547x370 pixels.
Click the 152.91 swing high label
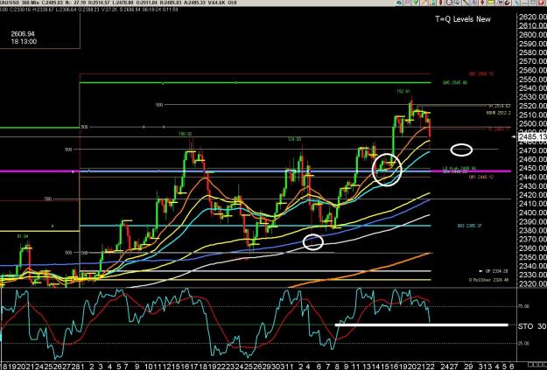pos(403,91)
